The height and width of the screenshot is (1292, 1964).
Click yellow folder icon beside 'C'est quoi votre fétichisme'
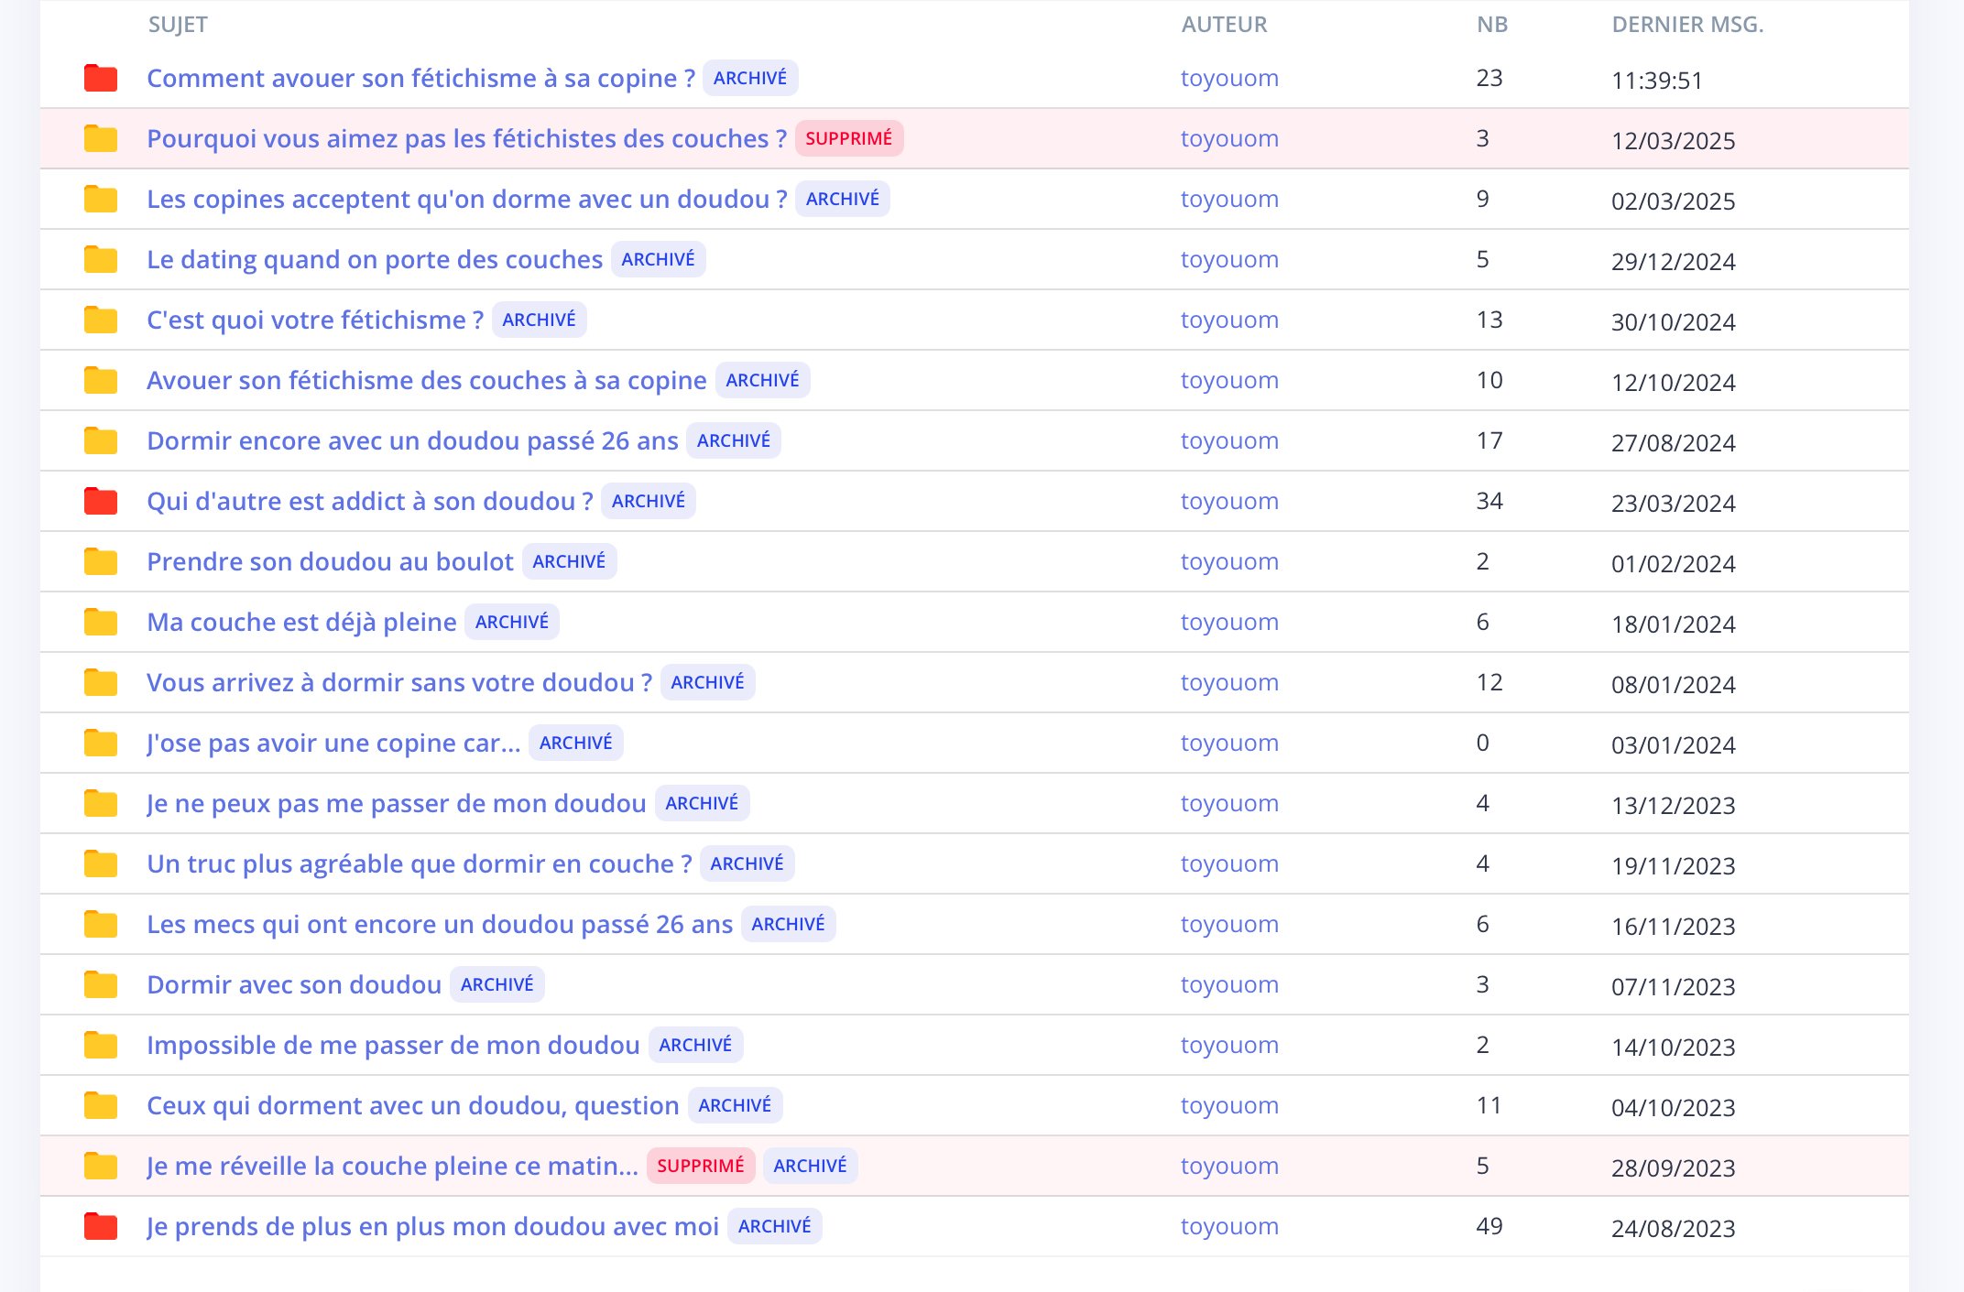point(101,320)
